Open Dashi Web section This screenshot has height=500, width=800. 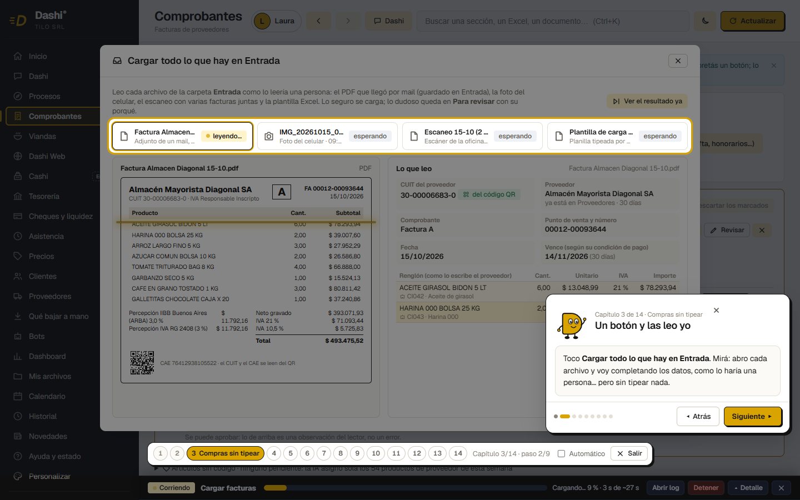[47, 156]
